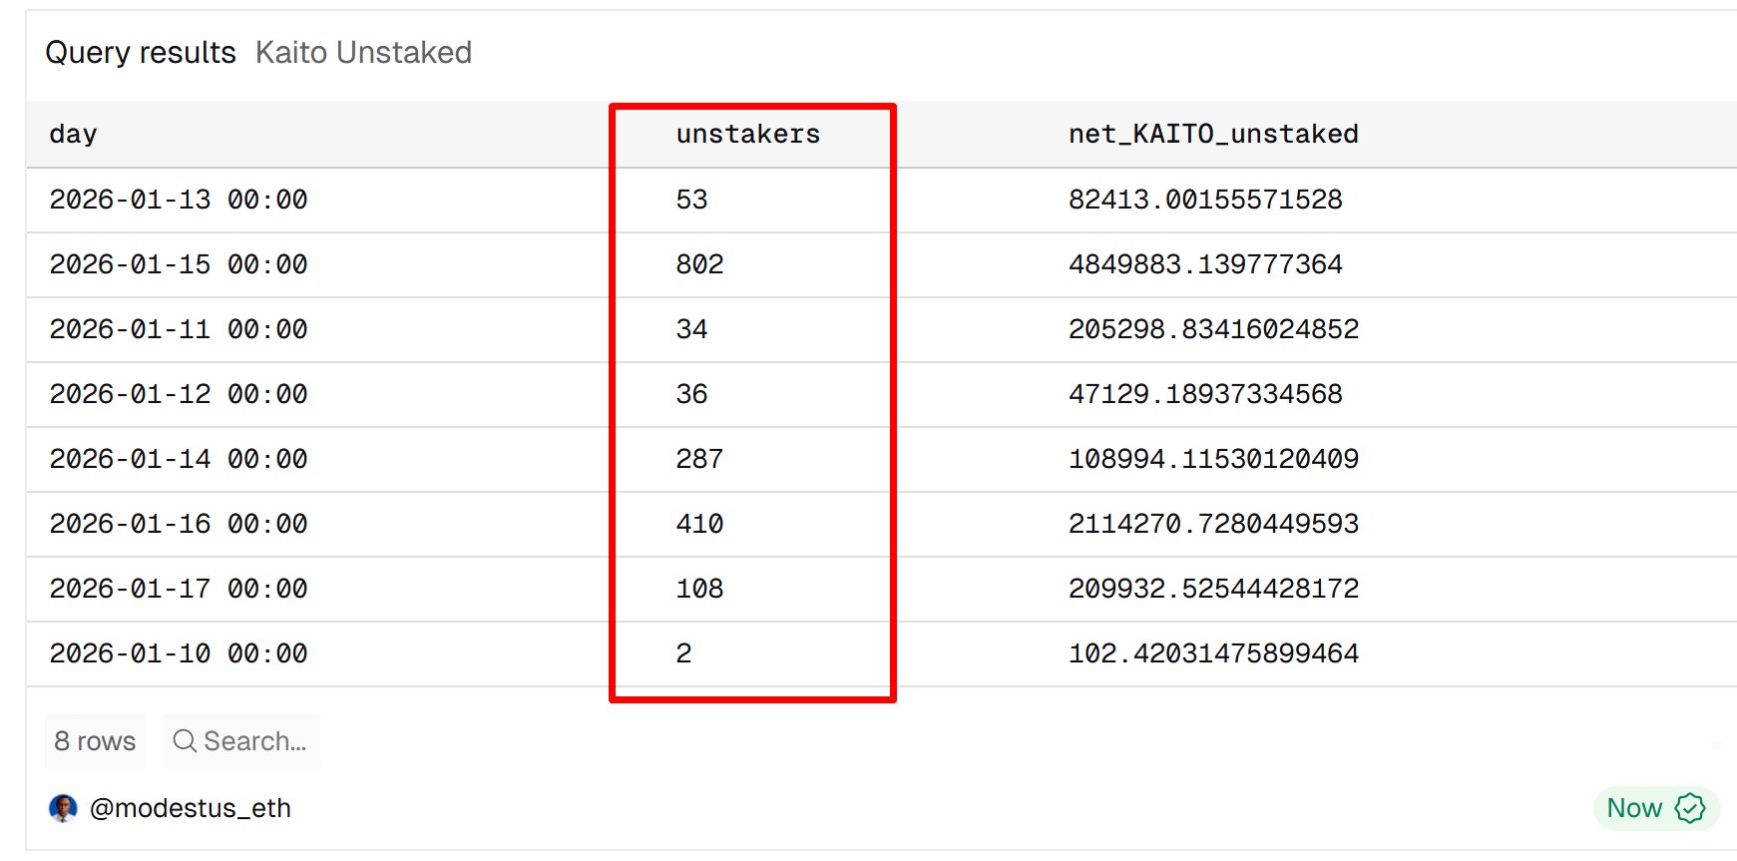Click the unstakers value 287
Viewport: 1737px width, 861px height.
click(x=699, y=459)
